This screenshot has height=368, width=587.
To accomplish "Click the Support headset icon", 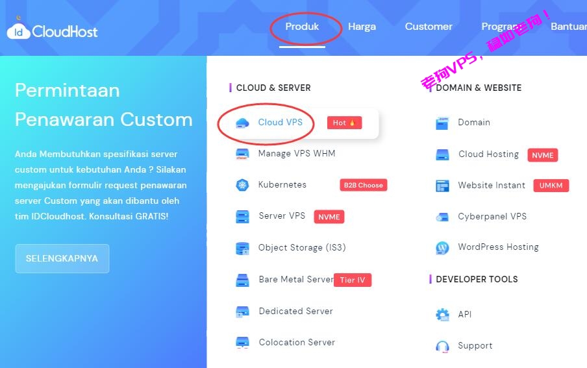I will coord(442,347).
